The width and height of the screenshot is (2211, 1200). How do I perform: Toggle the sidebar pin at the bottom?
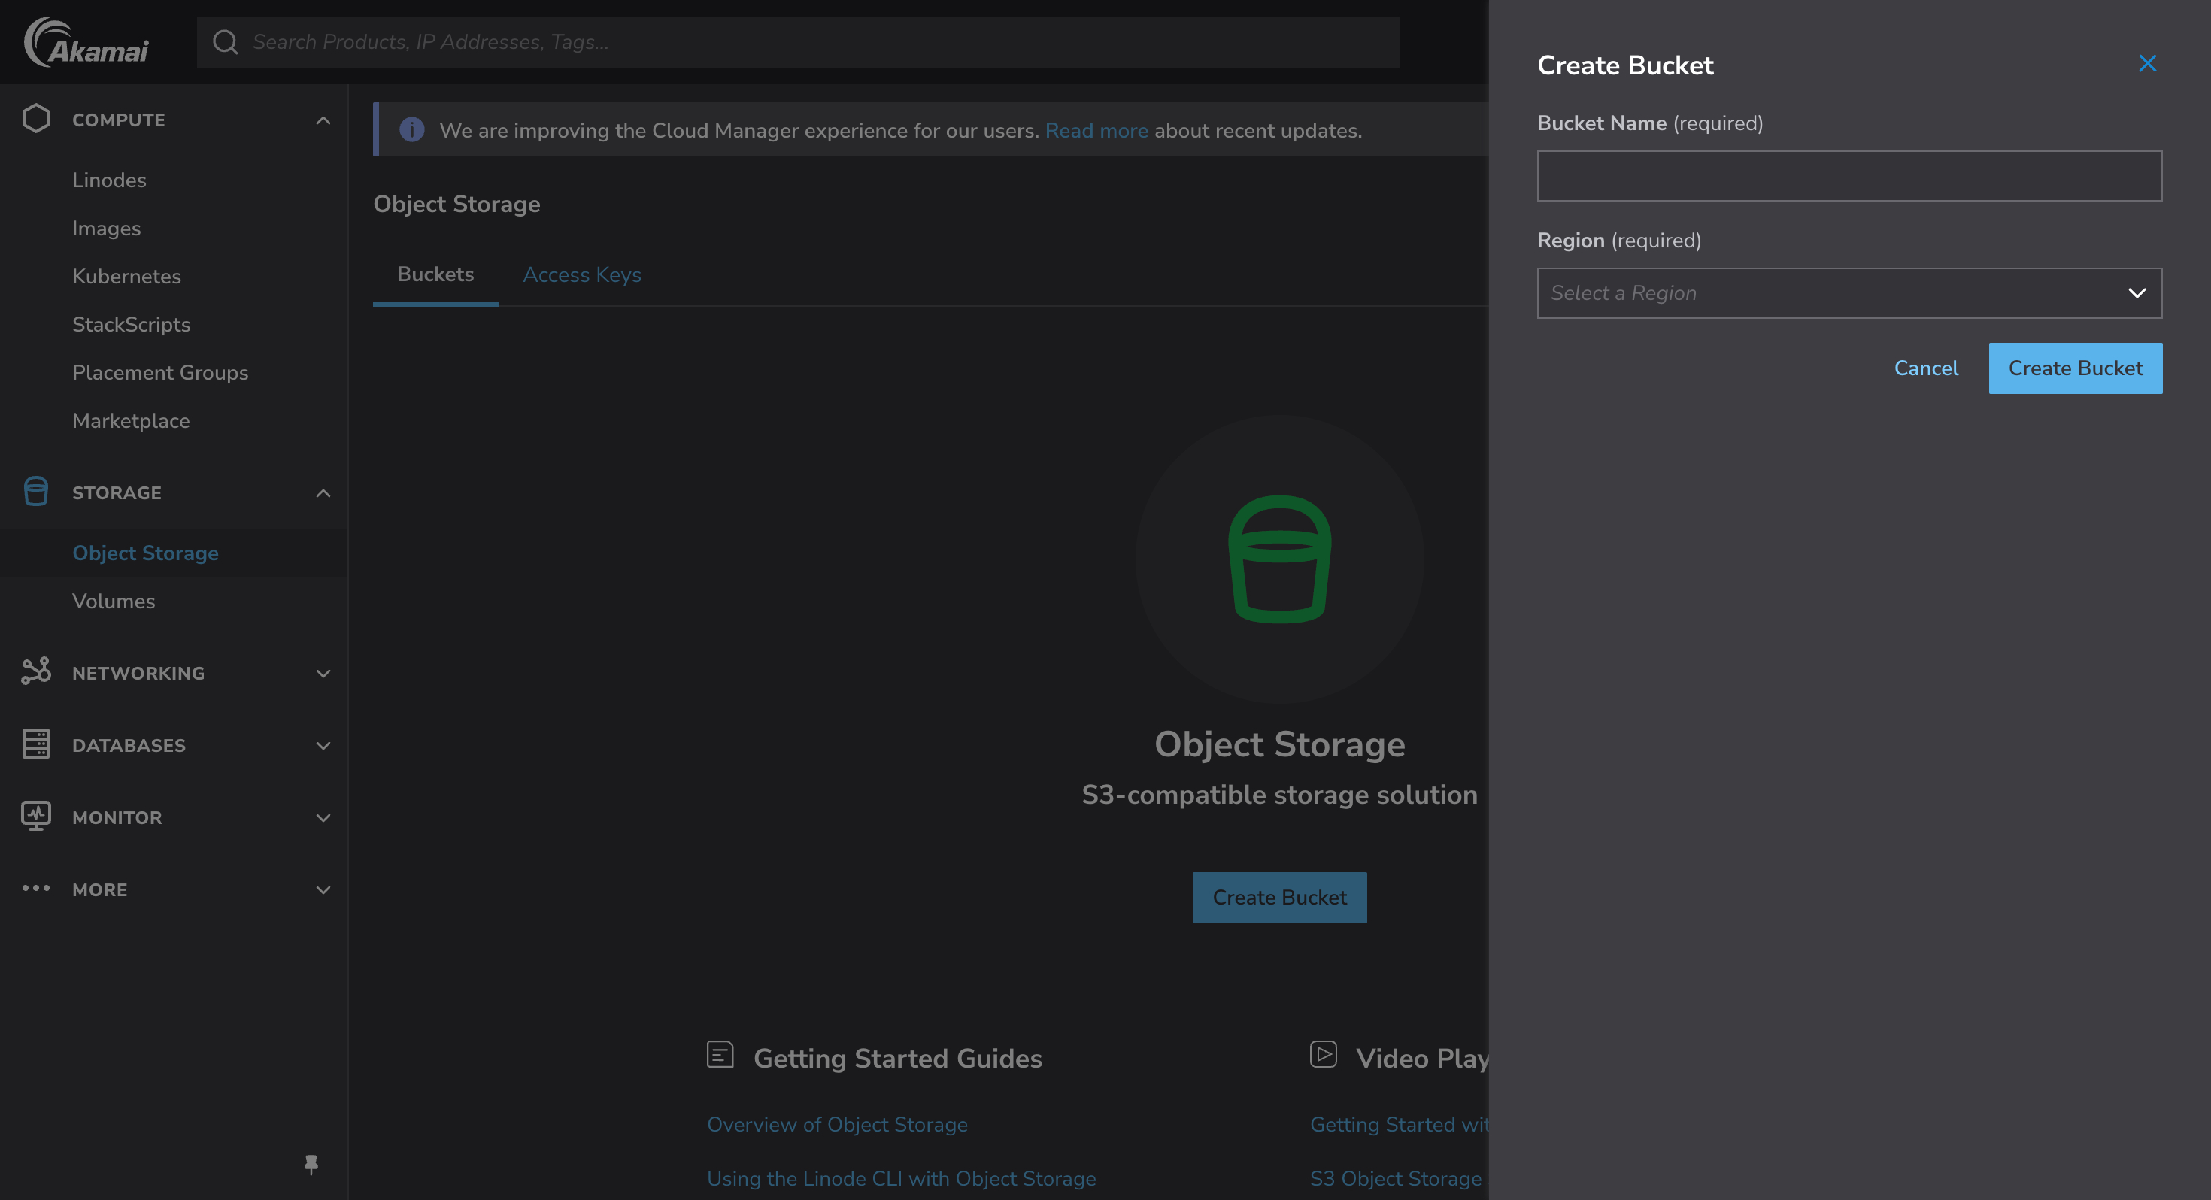coord(311,1165)
